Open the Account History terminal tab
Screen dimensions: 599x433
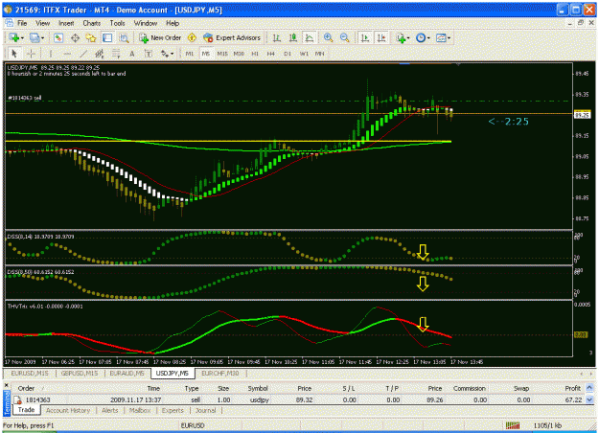tap(68, 410)
